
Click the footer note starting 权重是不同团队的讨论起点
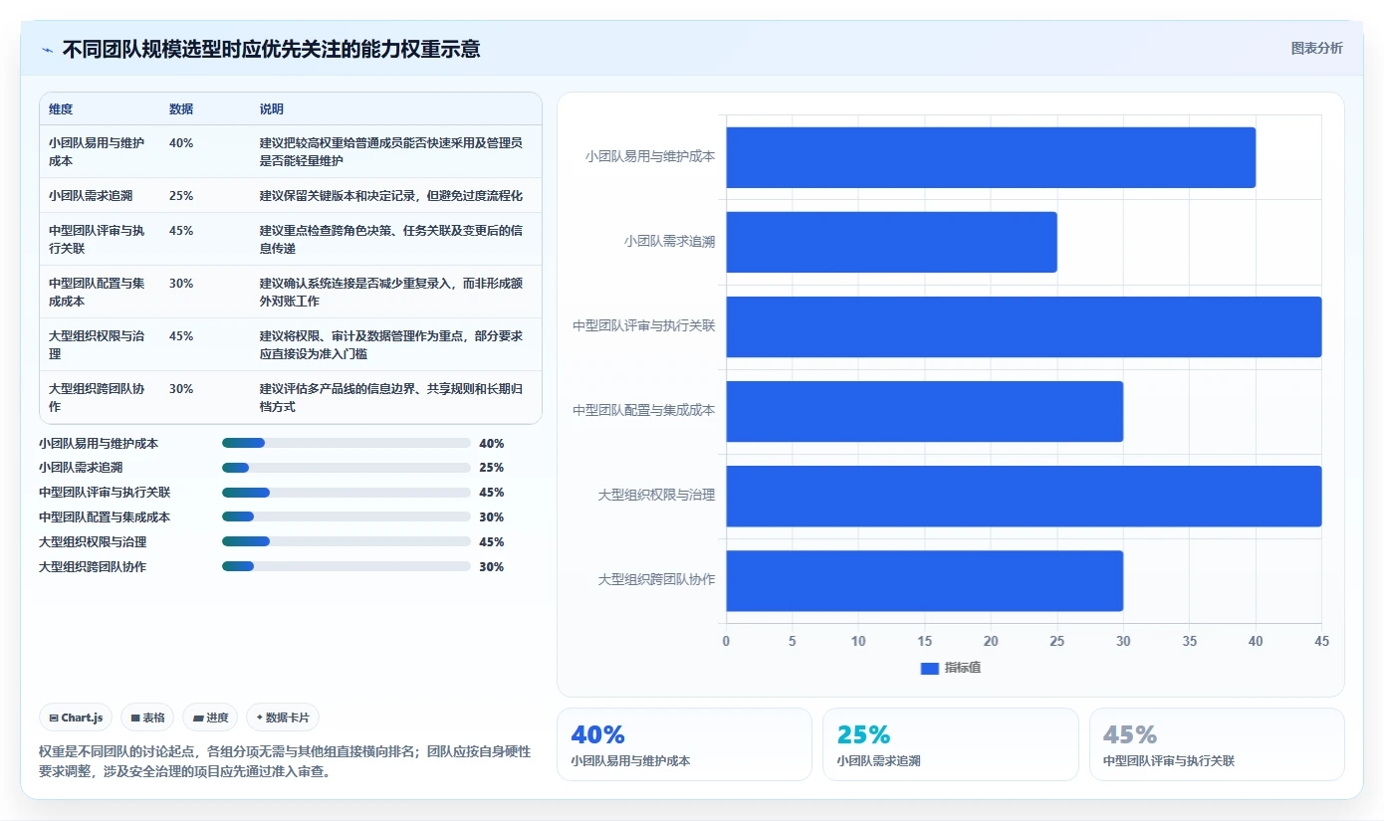[x=285, y=761]
